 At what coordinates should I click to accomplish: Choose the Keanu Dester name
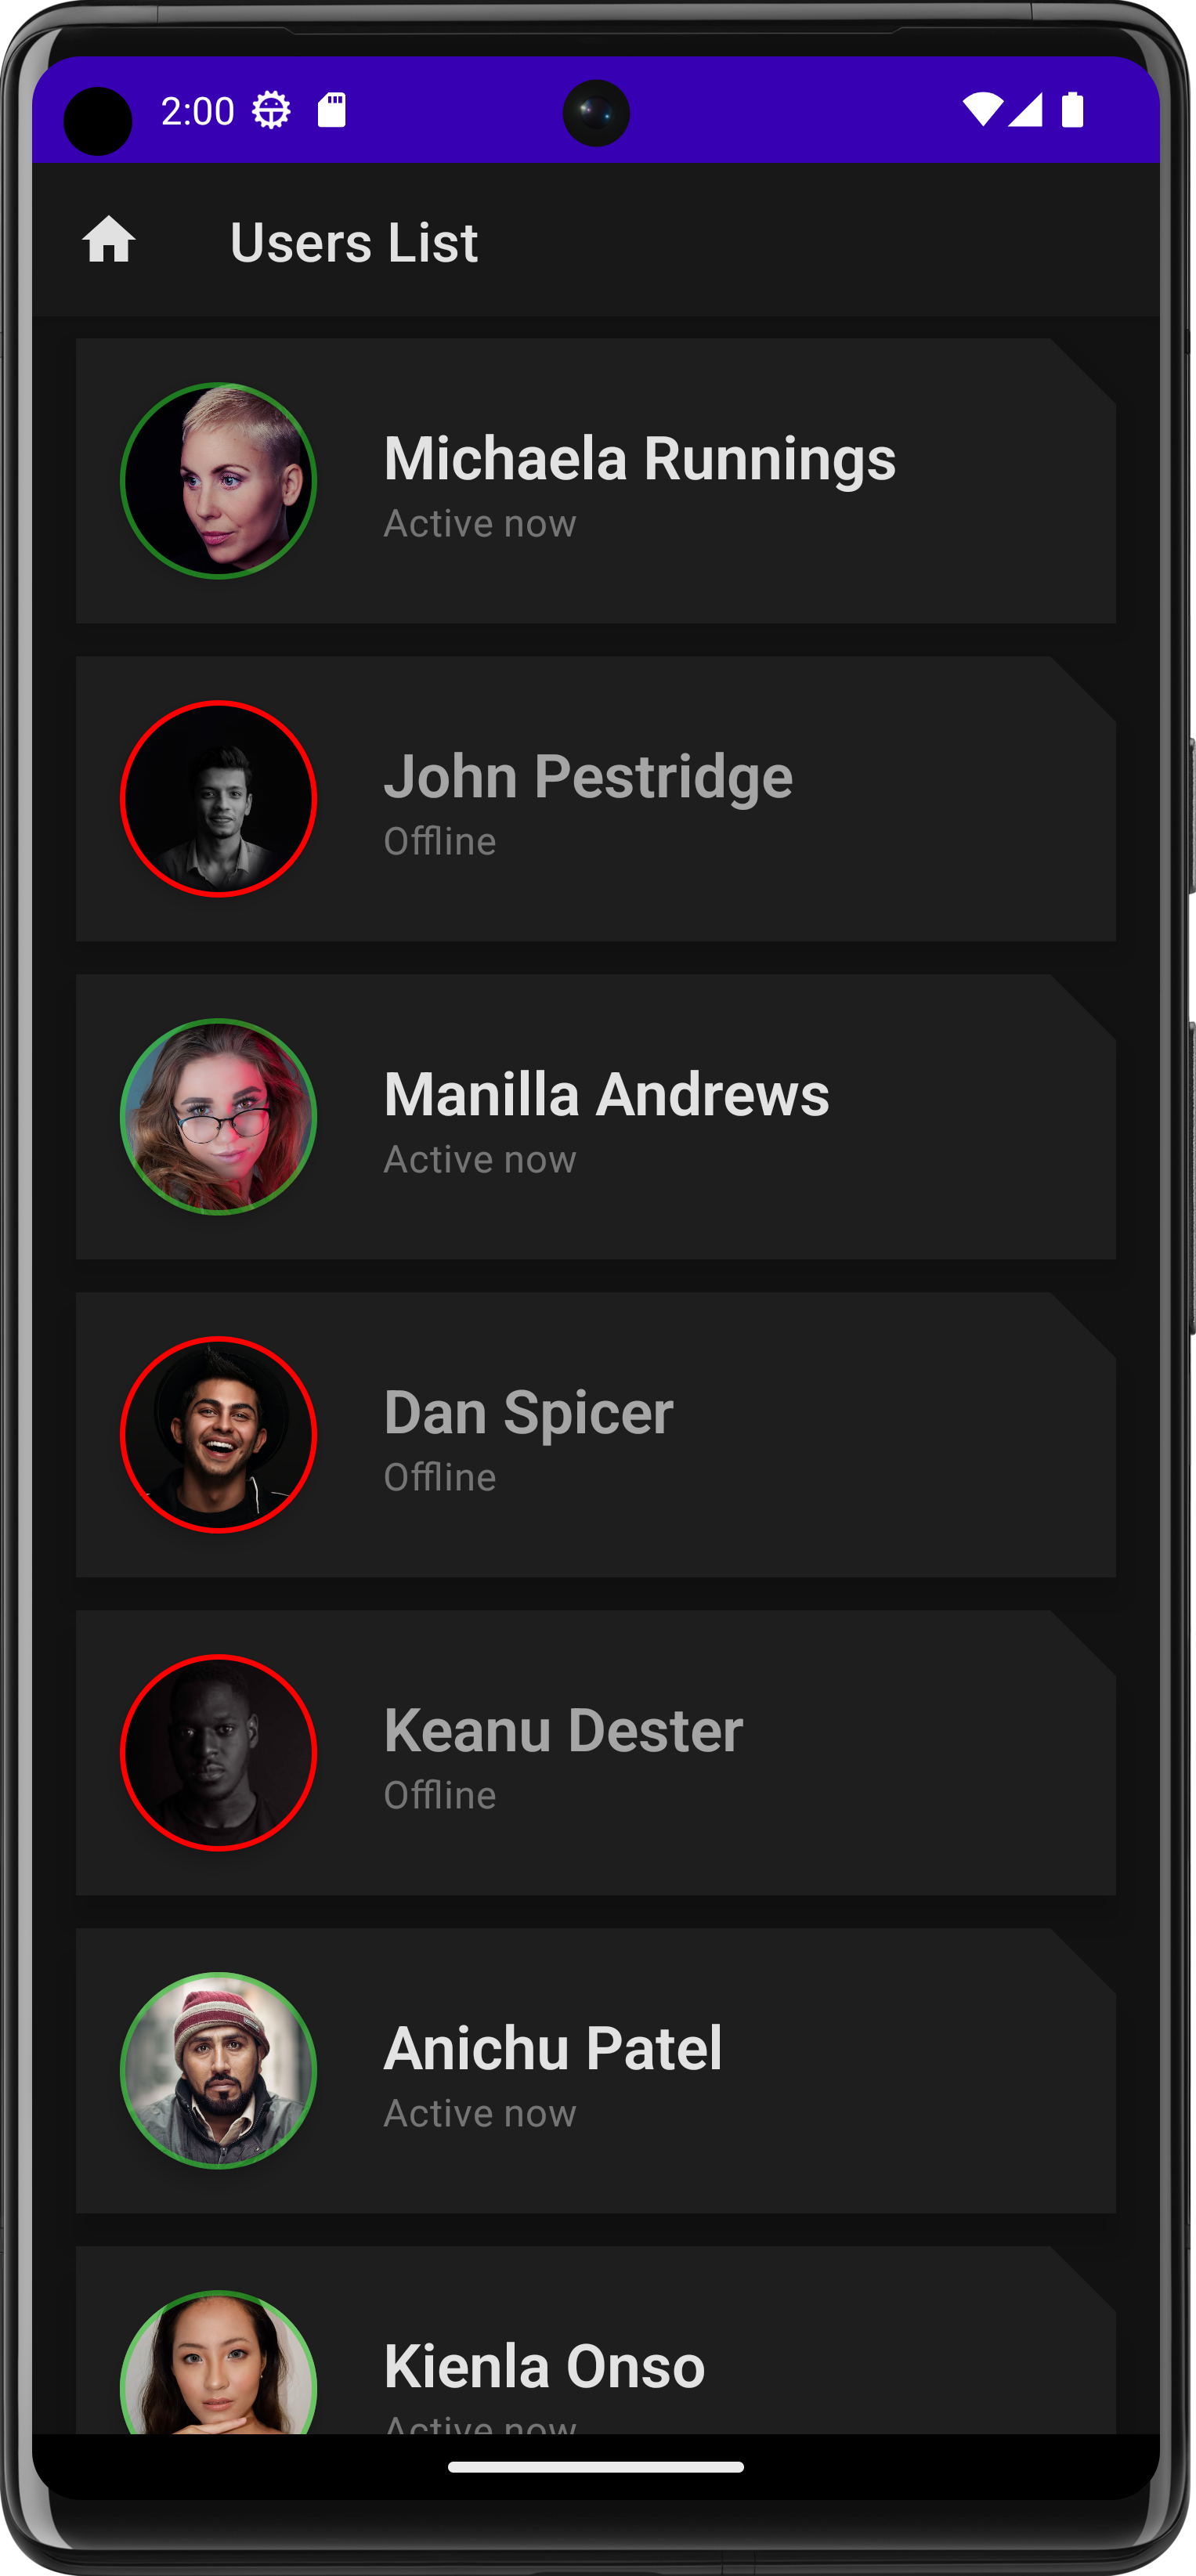[x=563, y=1731]
